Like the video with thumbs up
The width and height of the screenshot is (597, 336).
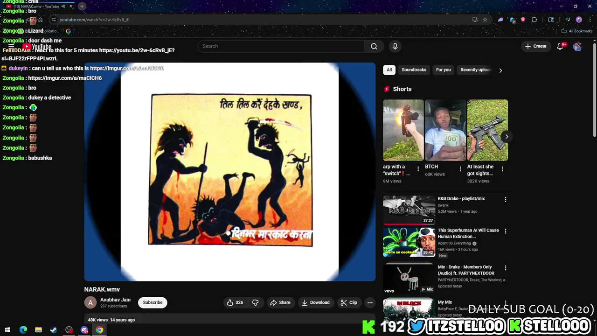pos(235,302)
